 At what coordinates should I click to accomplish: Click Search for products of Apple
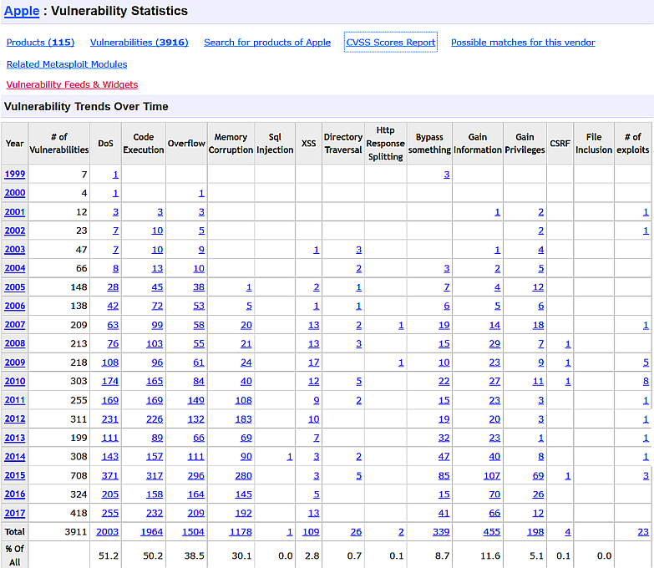coord(267,43)
